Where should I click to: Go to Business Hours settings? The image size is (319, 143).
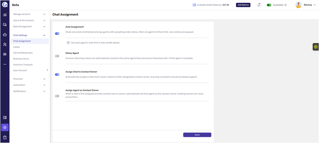point(21,59)
